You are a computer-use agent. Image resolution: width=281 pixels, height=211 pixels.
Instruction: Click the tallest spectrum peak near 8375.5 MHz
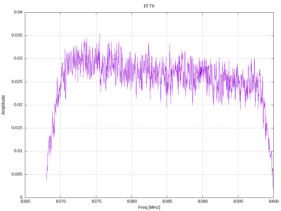click(x=100, y=34)
